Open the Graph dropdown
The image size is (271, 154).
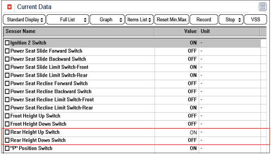coord(107,19)
